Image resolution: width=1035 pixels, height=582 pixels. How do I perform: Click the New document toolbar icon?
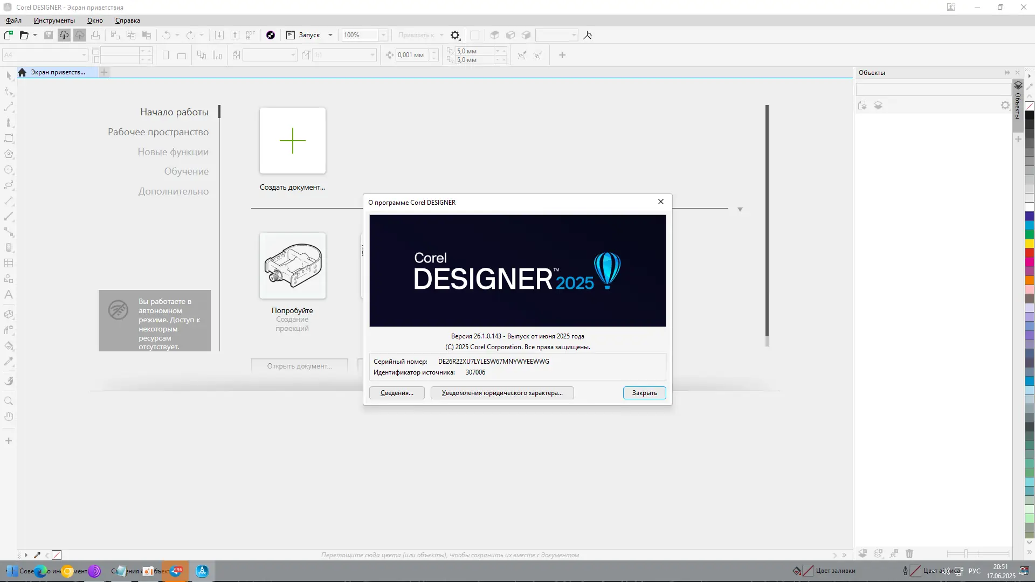9,35
